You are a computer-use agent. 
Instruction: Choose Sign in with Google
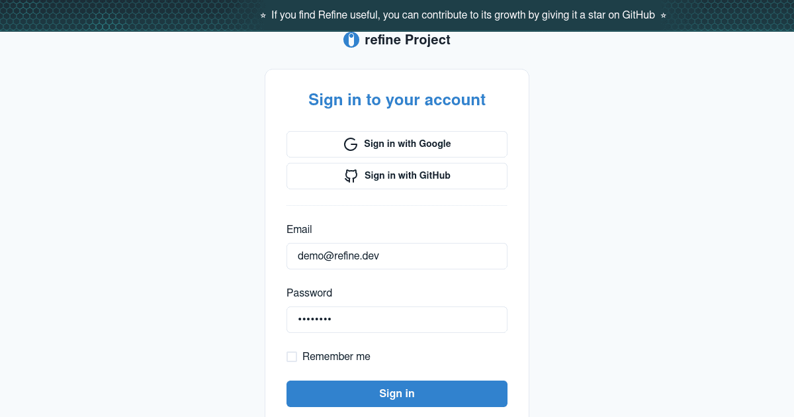(397, 144)
